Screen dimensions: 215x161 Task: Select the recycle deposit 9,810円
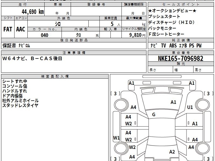(x=137, y=35)
